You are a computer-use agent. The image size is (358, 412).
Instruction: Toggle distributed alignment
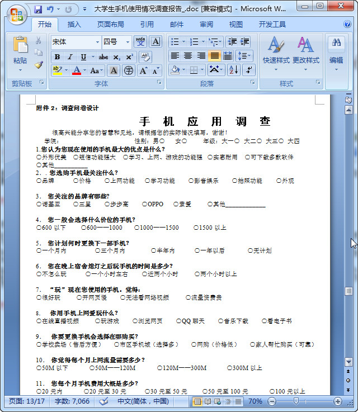[x=227, y=56]
